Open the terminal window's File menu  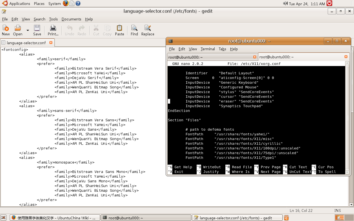(172, 49)
